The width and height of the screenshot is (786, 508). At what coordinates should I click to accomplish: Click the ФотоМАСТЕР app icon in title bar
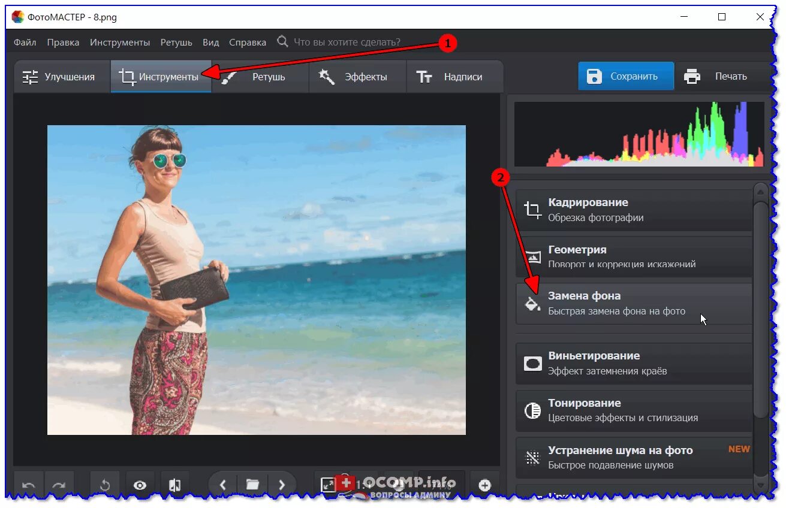[18, 17]
